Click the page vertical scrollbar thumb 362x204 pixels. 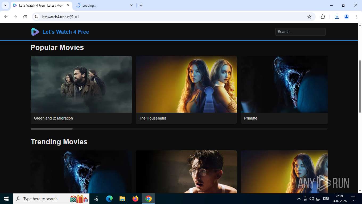[360, 86]
